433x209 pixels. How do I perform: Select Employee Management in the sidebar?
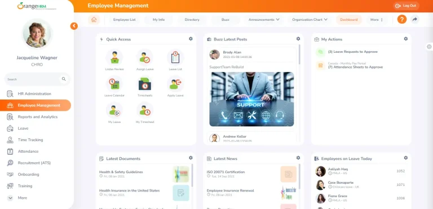pyautogui.click(x=36, y=105)
